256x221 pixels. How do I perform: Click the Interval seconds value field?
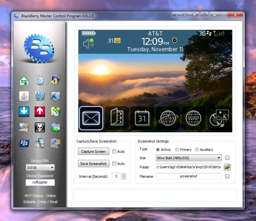(x=116, y=176)
